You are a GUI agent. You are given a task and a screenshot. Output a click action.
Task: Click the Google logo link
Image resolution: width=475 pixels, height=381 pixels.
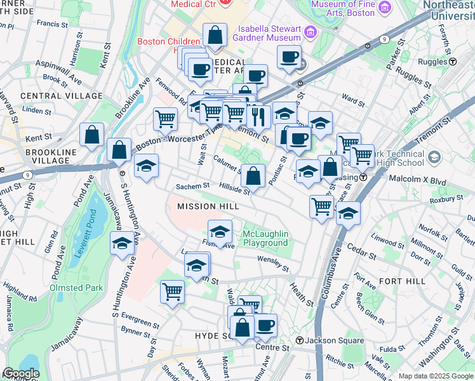[22, 373]
